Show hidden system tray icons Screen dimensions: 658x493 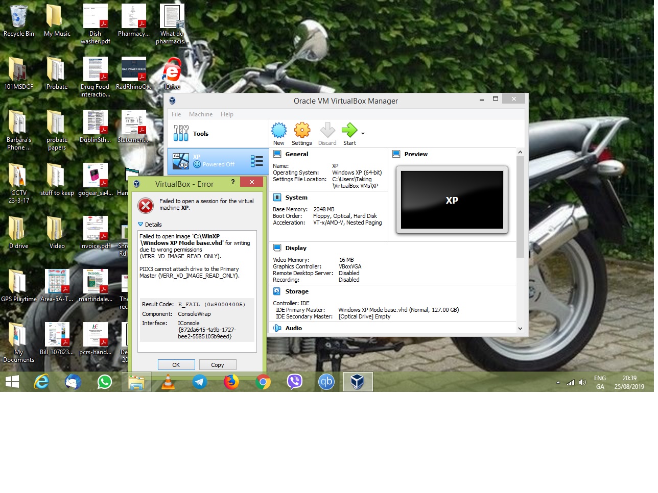pos(558,382)
